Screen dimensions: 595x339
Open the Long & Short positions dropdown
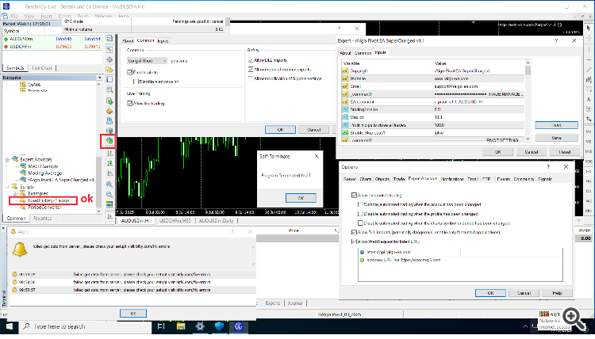148,61
